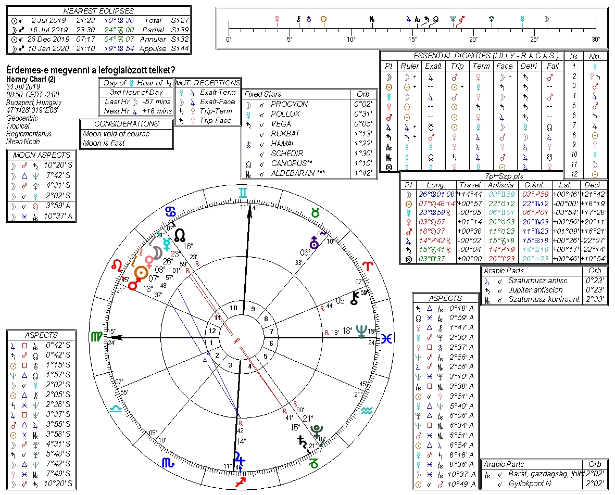The height and width of the screenshot is (495, 615).
Task: Select the Libra sign on the chart wheel
Action: coord(116,409)
